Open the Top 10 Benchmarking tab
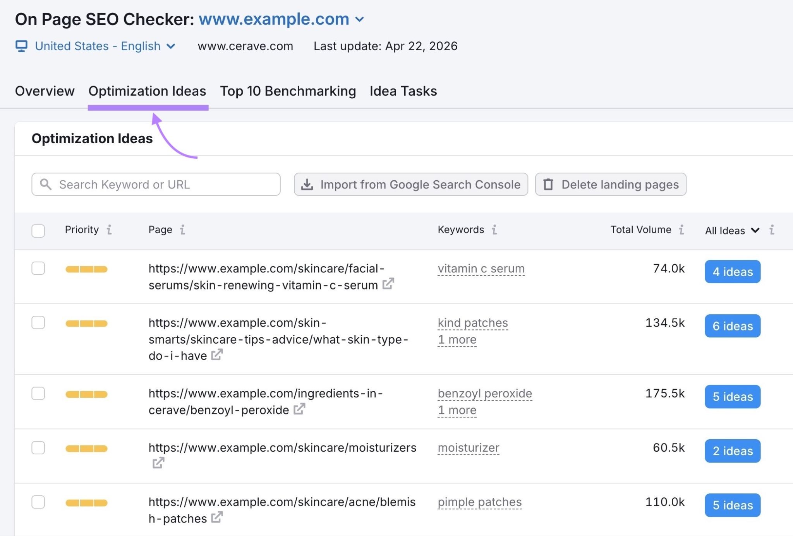Viewport: 793px width, 536px height. pyautogui.click(x=288, y=91)
